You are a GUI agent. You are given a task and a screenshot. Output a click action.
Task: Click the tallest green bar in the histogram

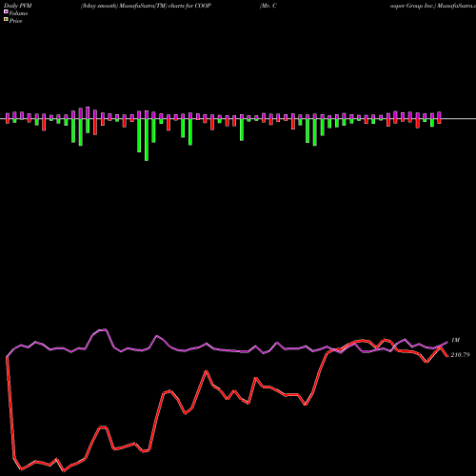(x=147, y=140)
